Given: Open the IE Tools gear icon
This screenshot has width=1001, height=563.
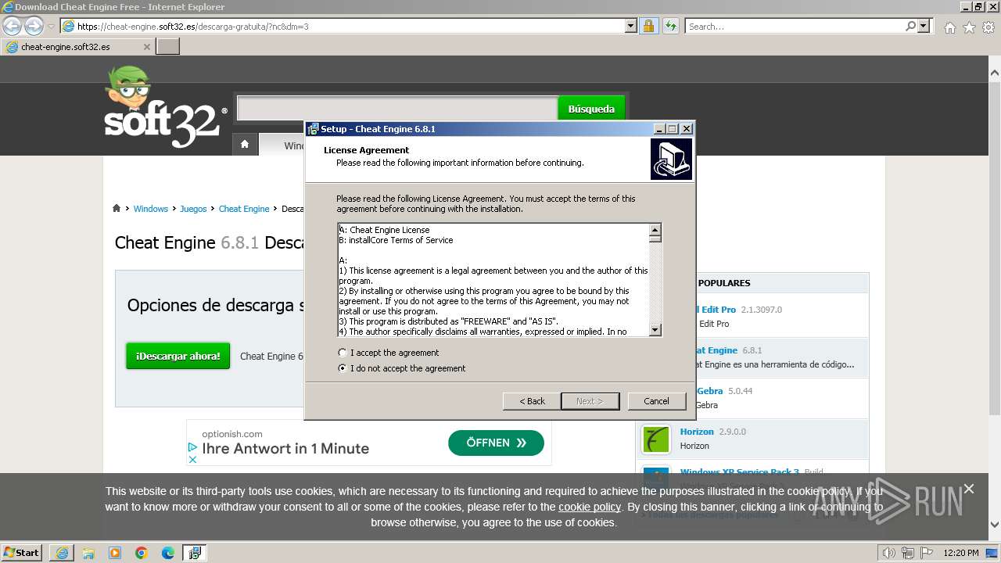Looking at the screenshot, I should (x=988, y=27).
